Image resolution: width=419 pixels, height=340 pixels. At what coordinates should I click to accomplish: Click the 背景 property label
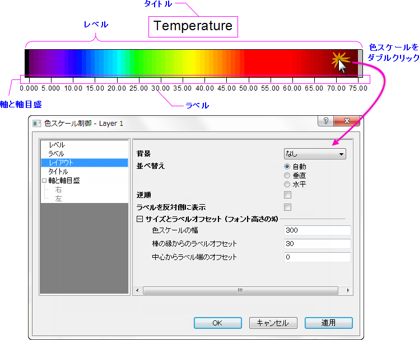(143, 154)
